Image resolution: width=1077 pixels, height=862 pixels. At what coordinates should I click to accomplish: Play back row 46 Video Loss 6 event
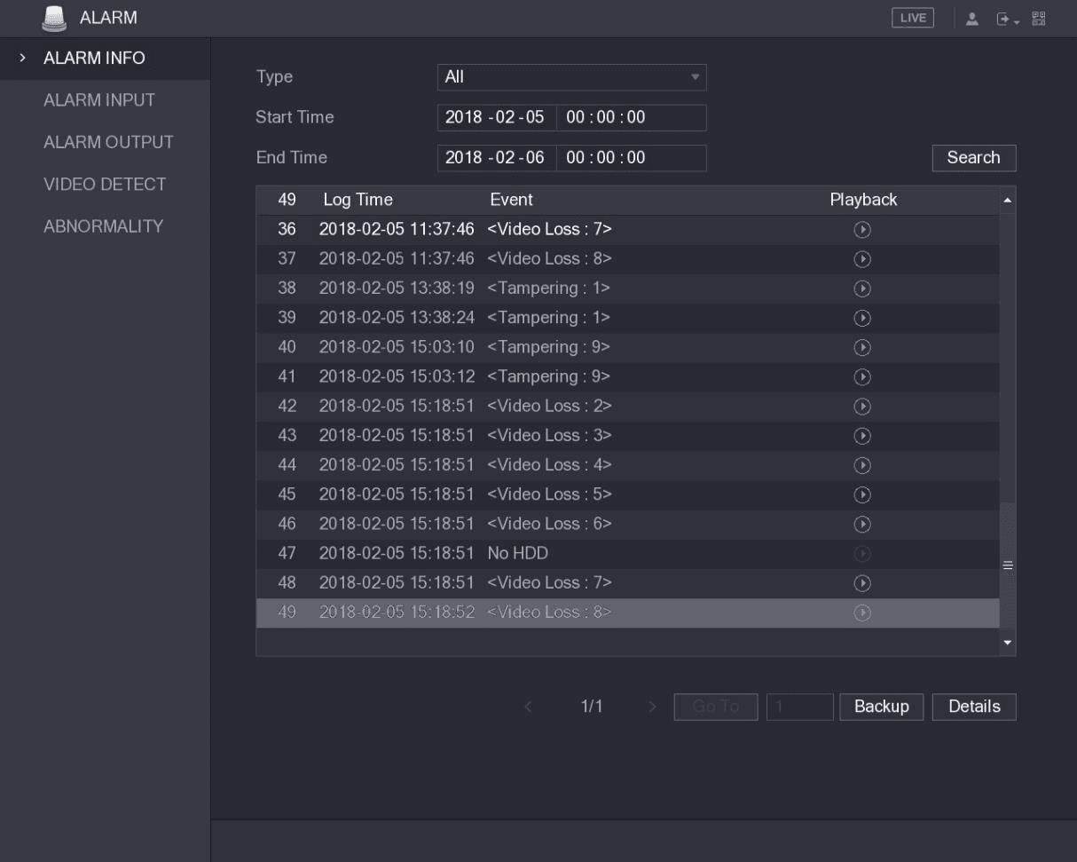tap(861, 524)
